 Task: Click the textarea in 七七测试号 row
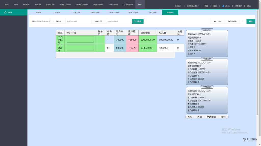click(x=80, y=40)
